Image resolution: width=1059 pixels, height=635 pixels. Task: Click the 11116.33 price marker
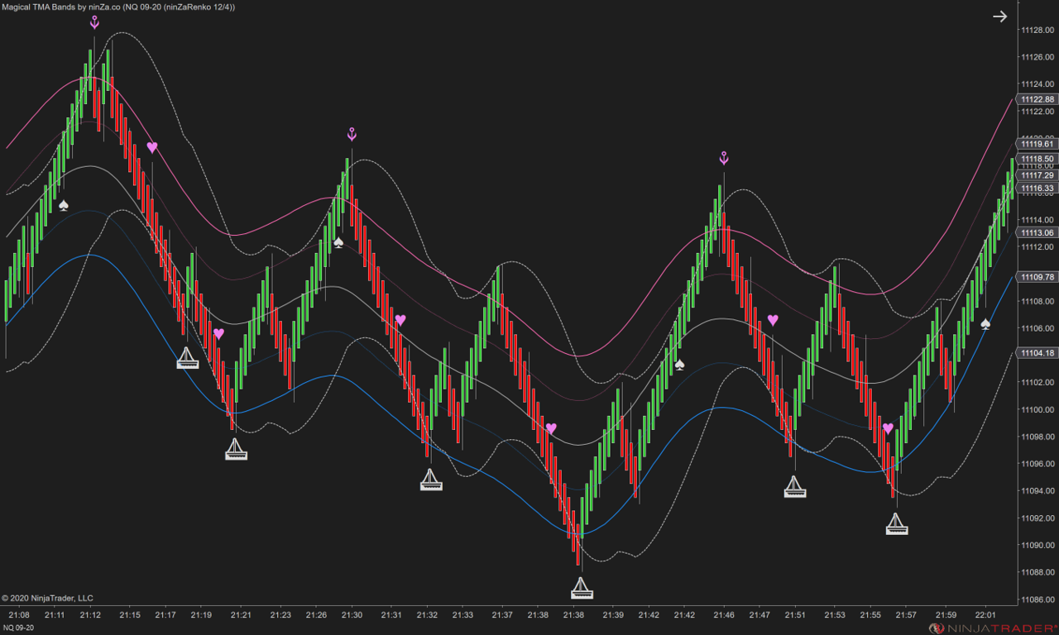(x=1037, y=189)
